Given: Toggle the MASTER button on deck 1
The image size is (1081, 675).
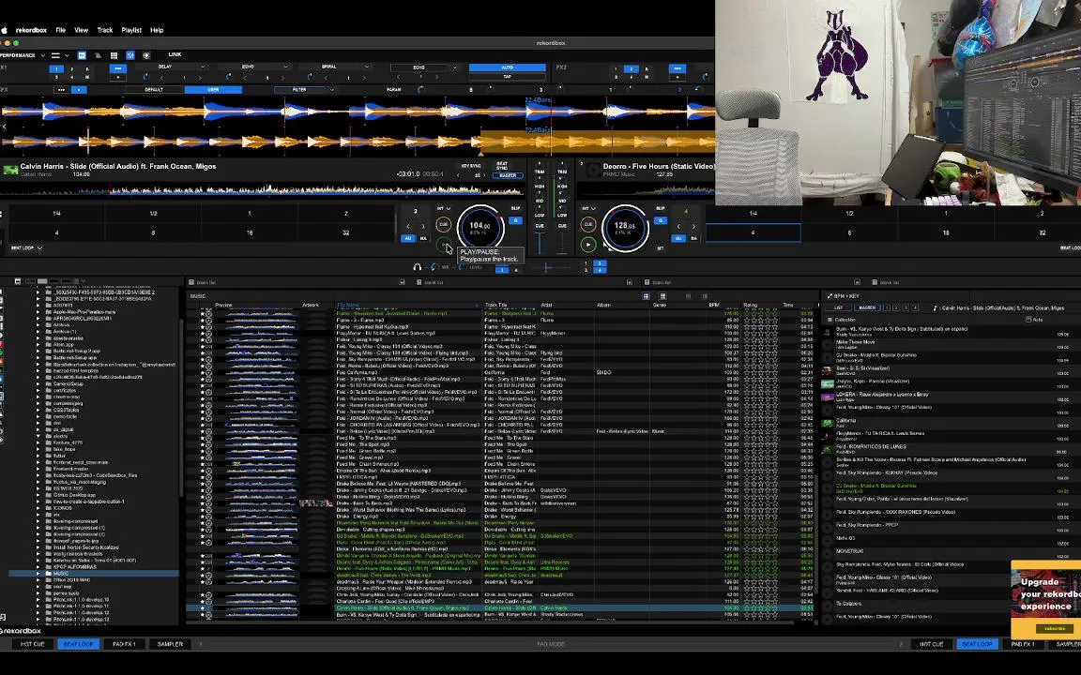Looking at the screenshot, I should coord(508,175).
